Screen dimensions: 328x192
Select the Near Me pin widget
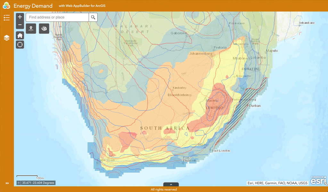click(31, 28)
